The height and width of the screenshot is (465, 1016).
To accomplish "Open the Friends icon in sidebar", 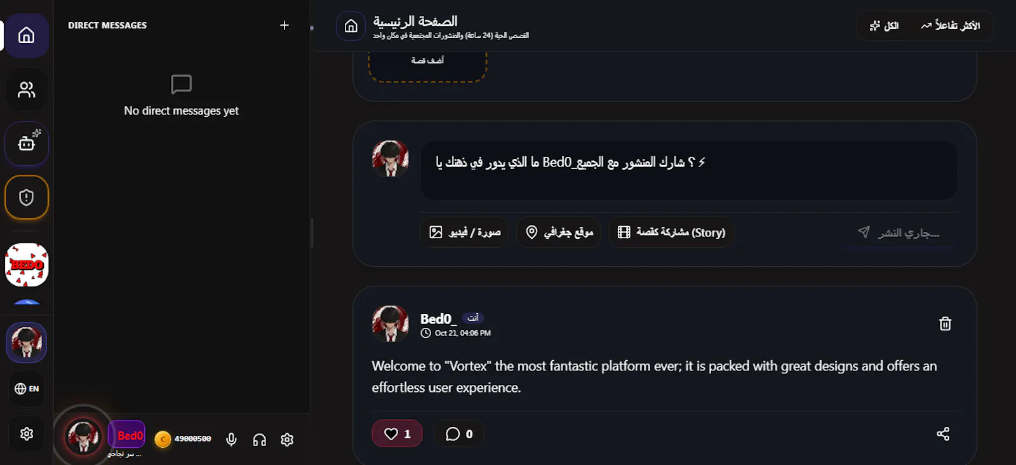I will click(x=26, y=90).
